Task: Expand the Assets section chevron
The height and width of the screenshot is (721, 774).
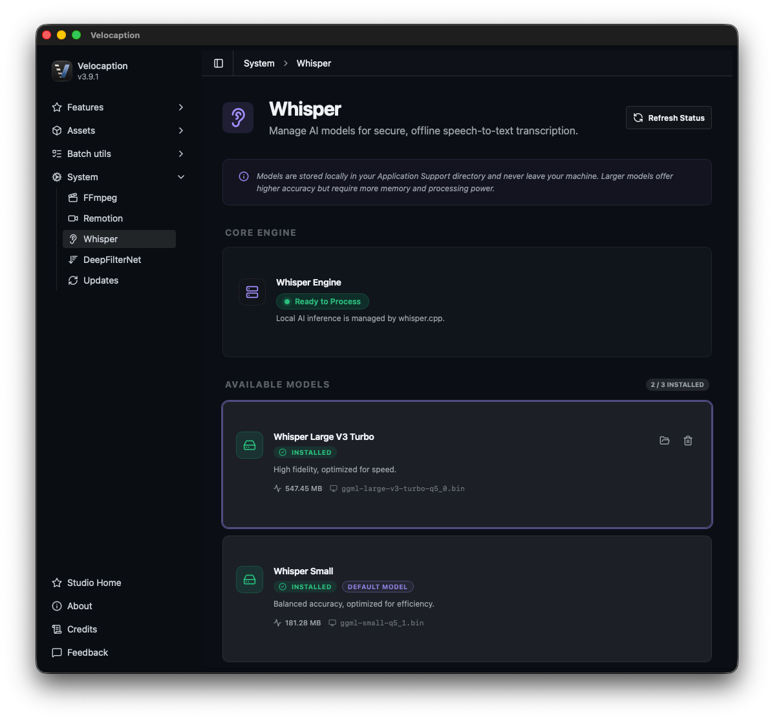Action: [x=180, y=131]
